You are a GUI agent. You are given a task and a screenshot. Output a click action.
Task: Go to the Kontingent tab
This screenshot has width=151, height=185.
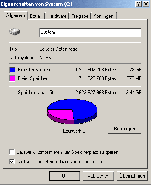[x=104, y=16]
